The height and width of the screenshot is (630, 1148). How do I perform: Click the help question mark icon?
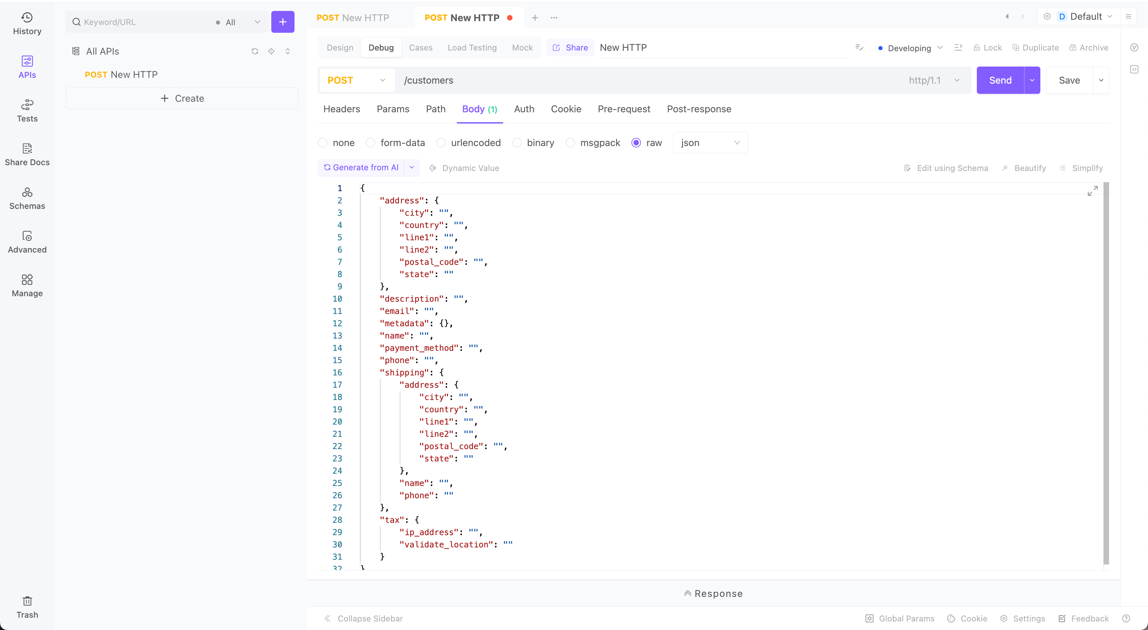[x=1126, y=618]
